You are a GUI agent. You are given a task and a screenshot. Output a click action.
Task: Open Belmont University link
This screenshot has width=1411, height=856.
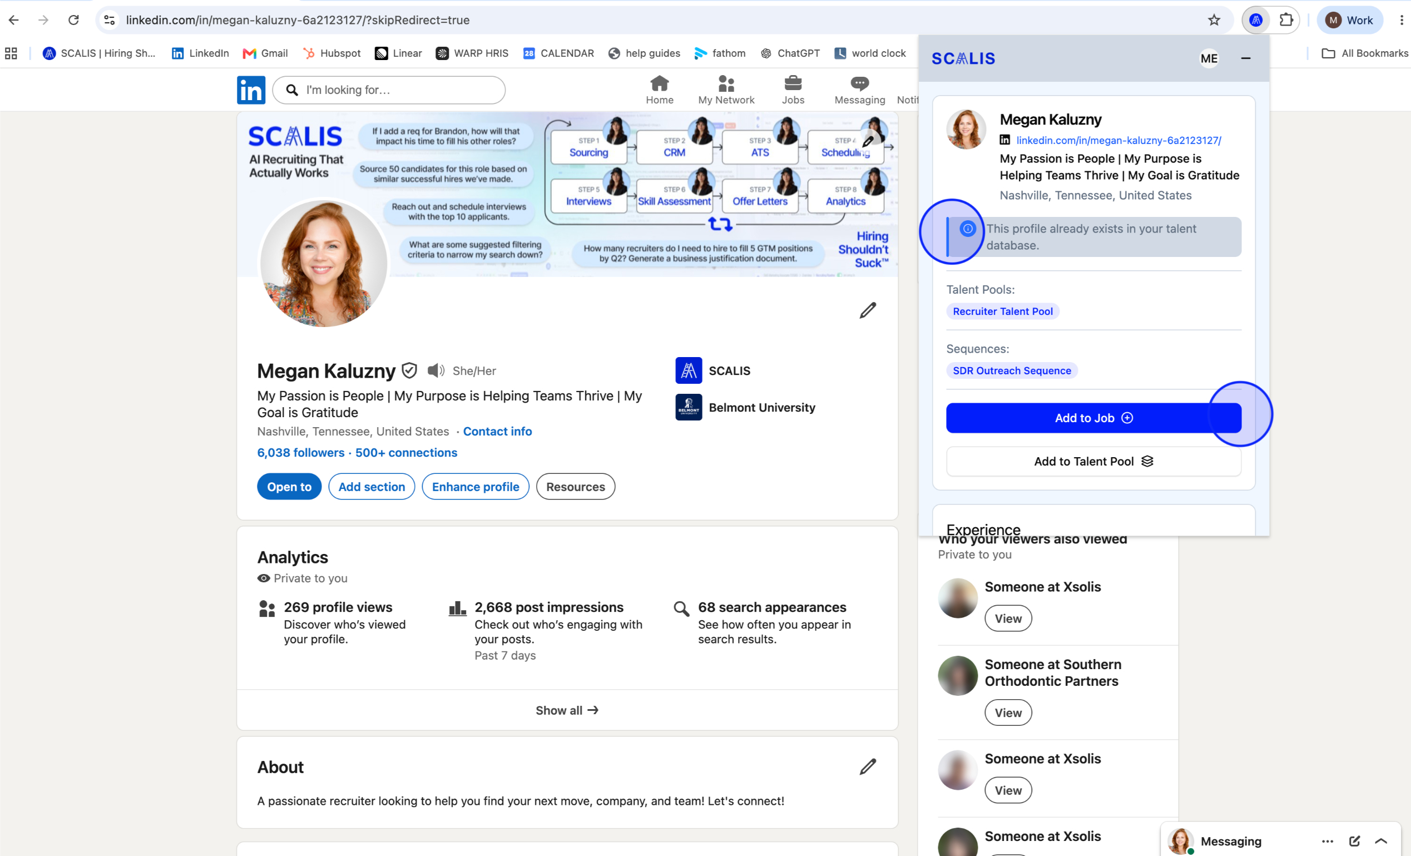pyautogui.click(x=746, y=408)
